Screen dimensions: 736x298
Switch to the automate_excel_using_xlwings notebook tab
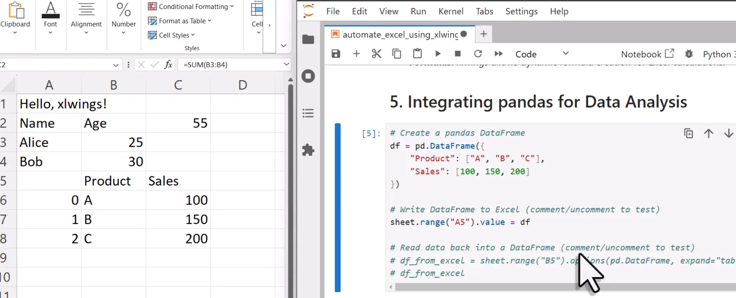399,35
